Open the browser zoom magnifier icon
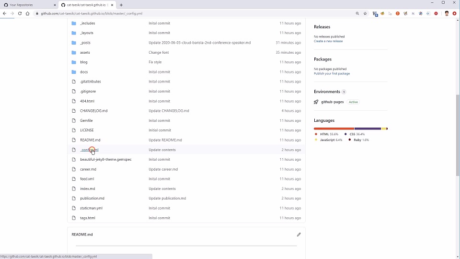 click(x=357, y=13)
